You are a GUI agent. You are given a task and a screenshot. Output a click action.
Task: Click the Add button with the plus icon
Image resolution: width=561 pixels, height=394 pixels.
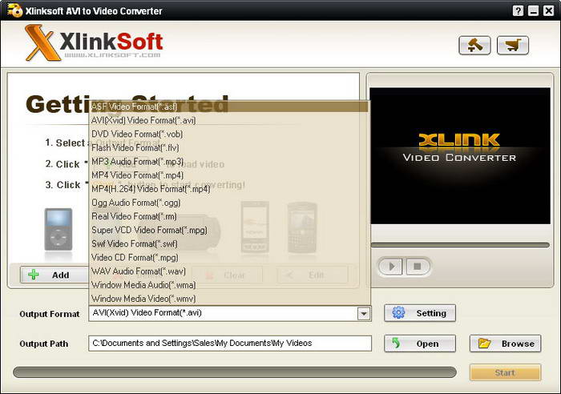pyautogui.click(x=54, y=275)
